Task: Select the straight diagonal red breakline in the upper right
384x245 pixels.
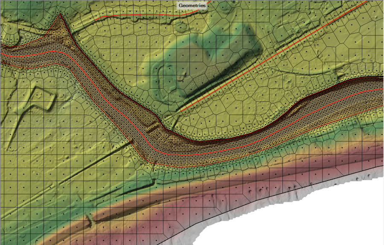Action: [x=273, y=57]
